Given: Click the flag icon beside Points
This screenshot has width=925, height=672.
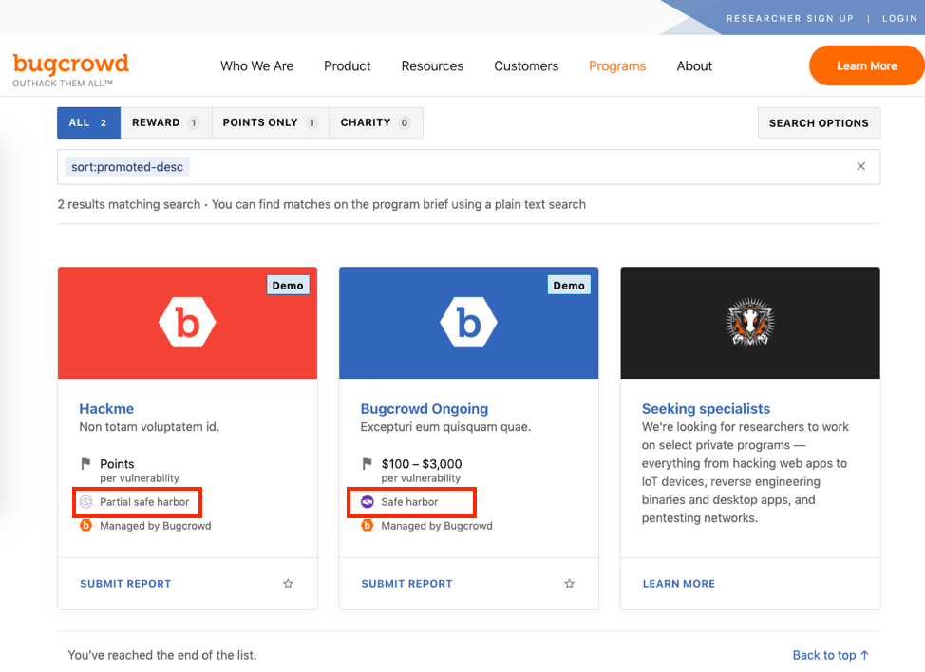Looking at the screenshot, I should tap(86, 464).
